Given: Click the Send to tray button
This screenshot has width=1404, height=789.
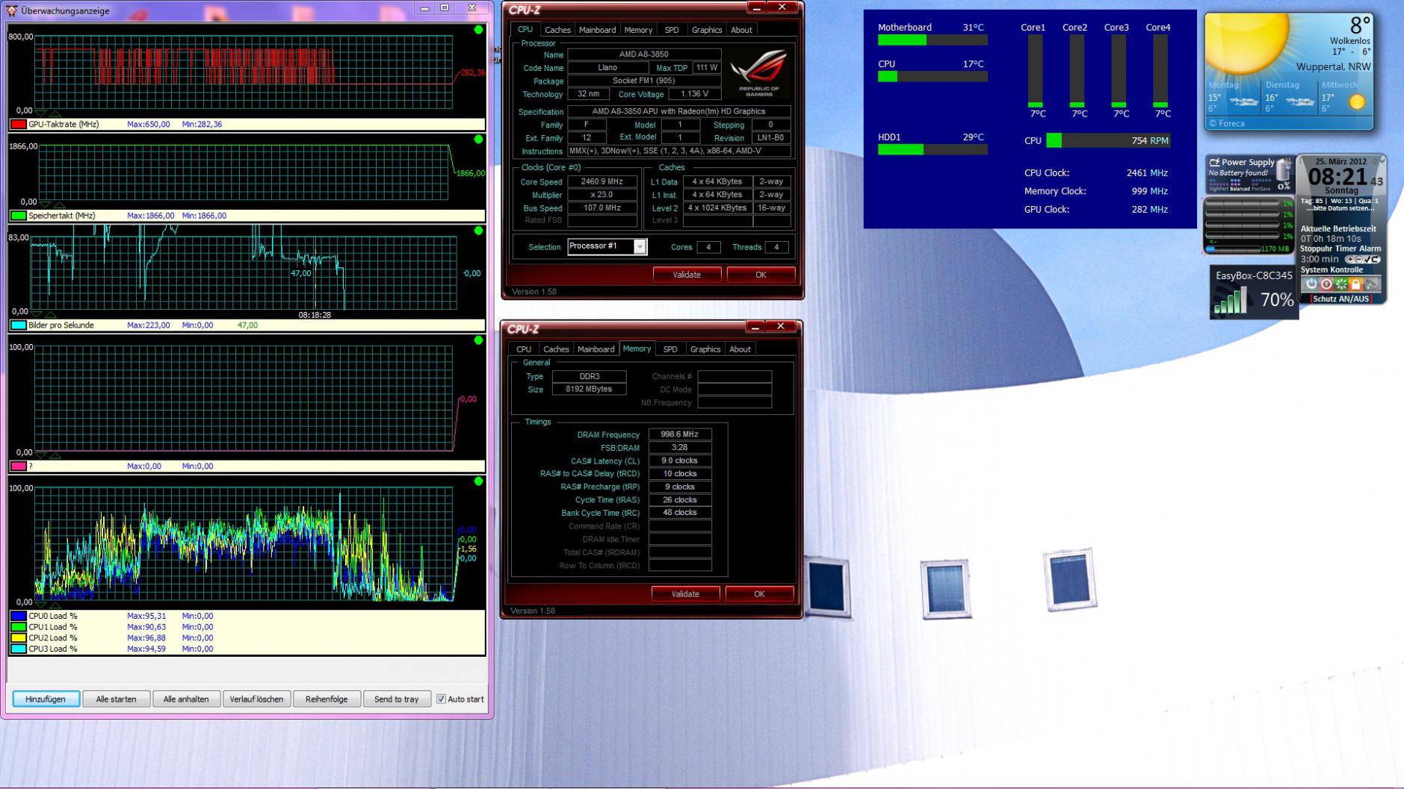Looking at the screenshot, I should tap(396, 699).
